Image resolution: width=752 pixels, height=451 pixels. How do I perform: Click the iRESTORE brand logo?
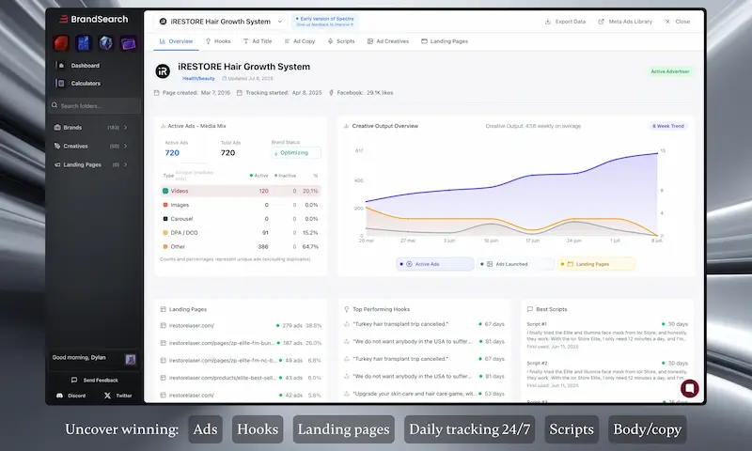coord(163,71)
